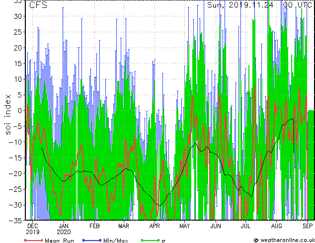Click the sigma symbol legend label
The width and height of the screenshot is (315, 243).
[x=163, y=241]
